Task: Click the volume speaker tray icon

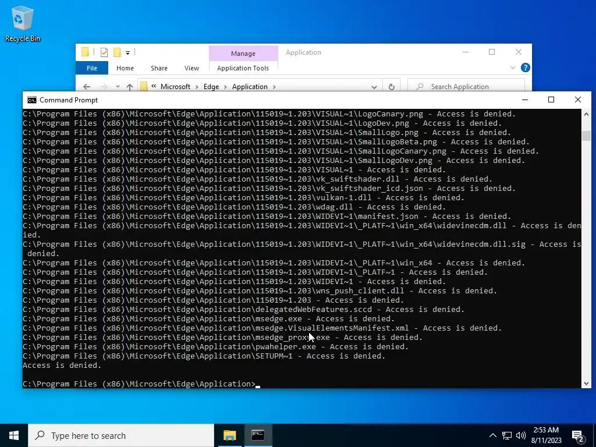Action: [x=521, y=435]
